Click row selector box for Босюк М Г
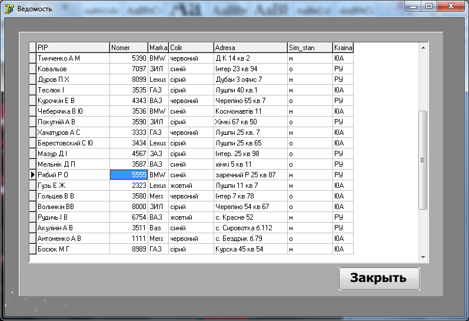Viewport: 469px width, 321px height. tap(32, 249)
